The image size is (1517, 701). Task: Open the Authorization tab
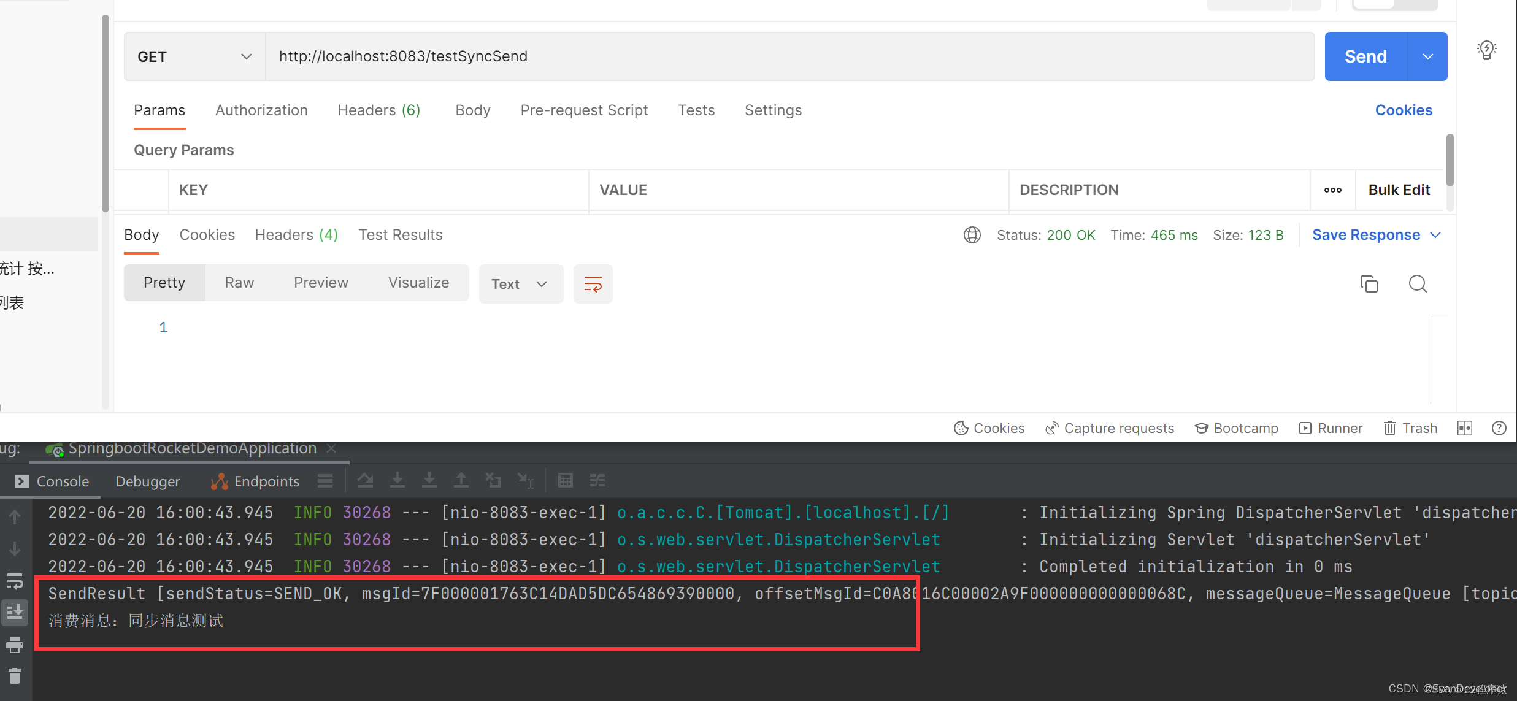point(261,109)
